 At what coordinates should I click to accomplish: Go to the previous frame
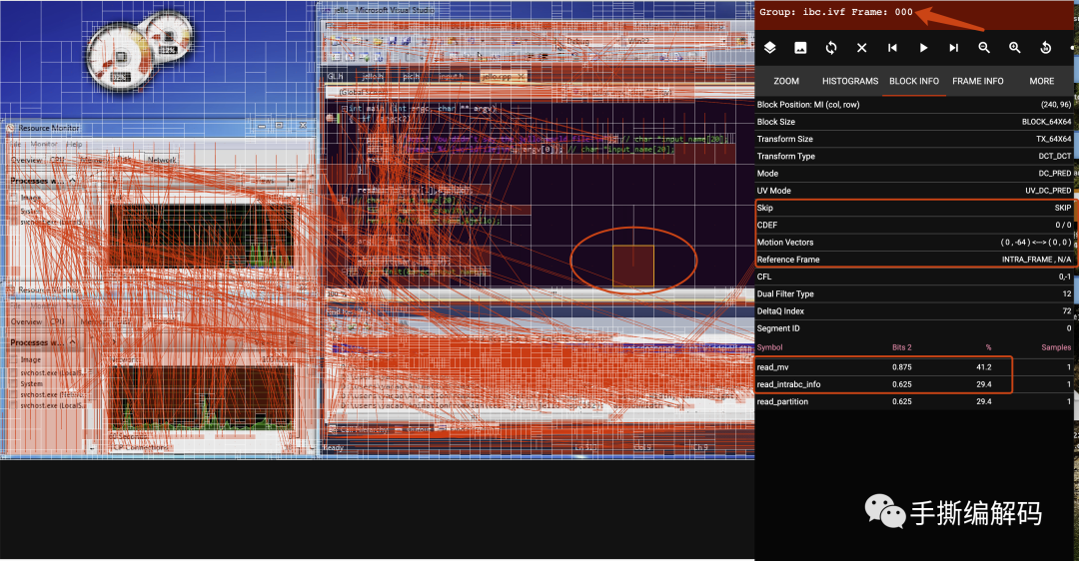click(892, 48)
